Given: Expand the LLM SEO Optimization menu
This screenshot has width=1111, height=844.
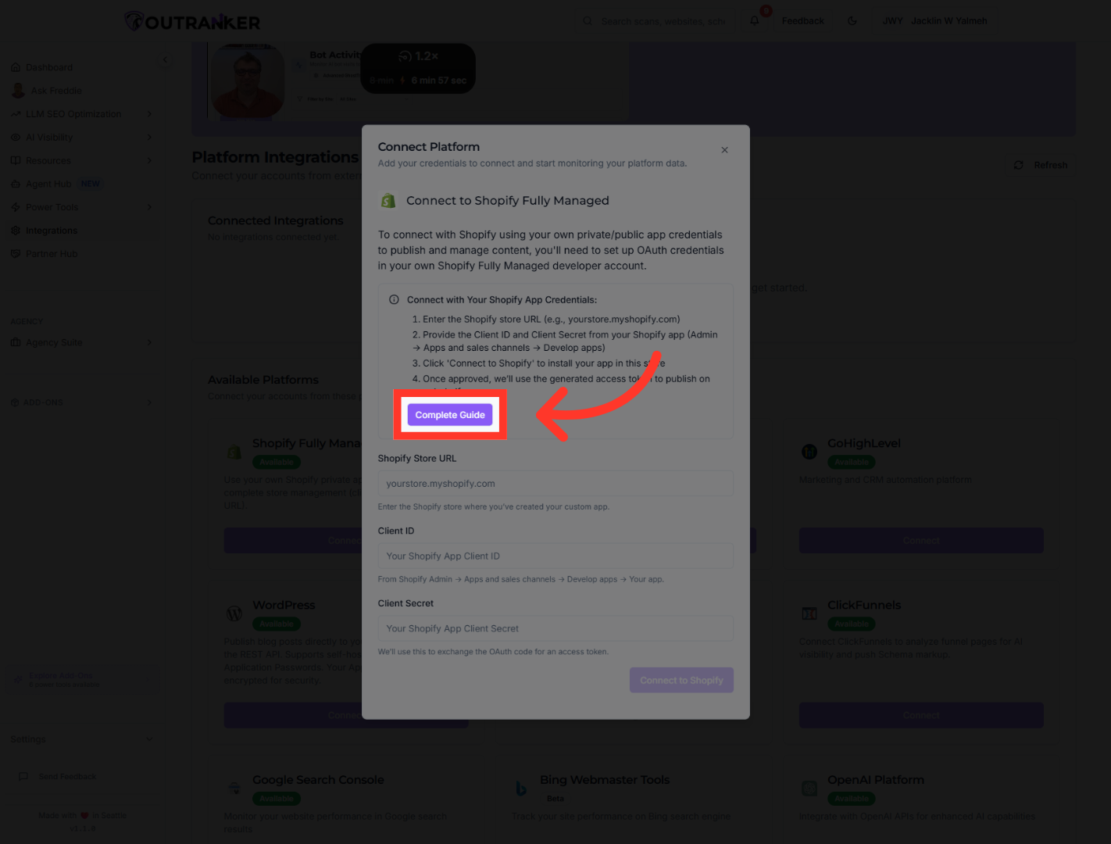Looking at the screenshot, I should (149, 114).
